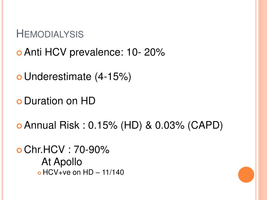
Task: Select the Underestimate (4-15%) text
Action: click(78, 77)
